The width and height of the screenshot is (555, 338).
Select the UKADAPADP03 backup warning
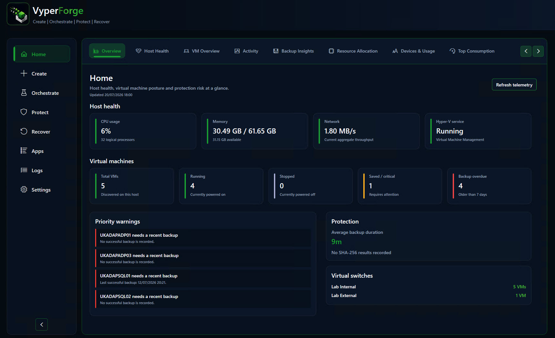[x=203, y=258]
